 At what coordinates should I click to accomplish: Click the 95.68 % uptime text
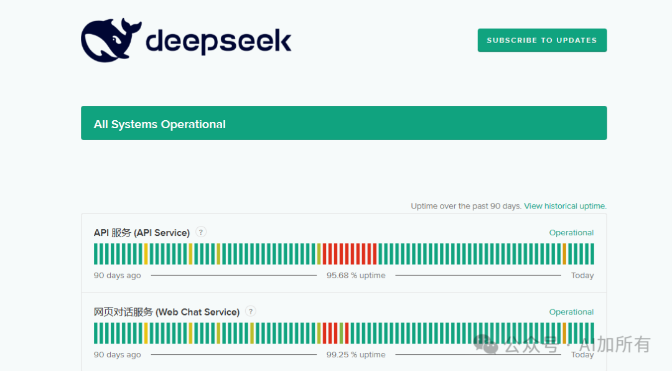click(356, 276)
